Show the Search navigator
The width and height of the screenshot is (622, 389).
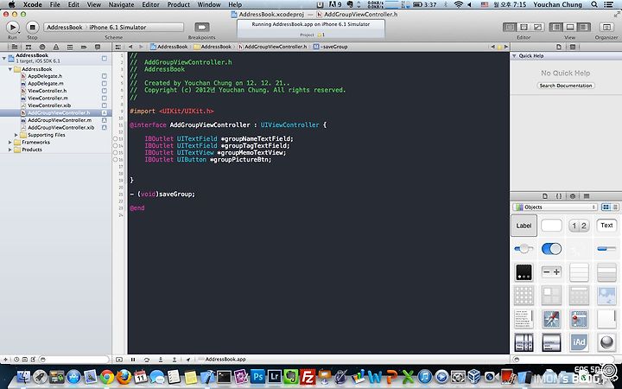[42, 47]
